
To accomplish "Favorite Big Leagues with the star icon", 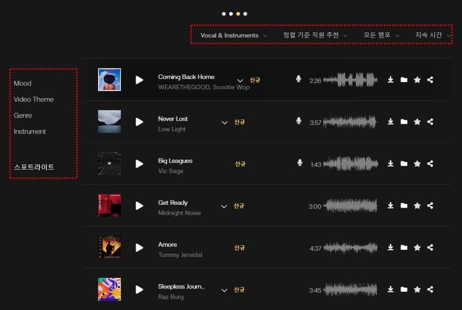I will click(417, 164).
